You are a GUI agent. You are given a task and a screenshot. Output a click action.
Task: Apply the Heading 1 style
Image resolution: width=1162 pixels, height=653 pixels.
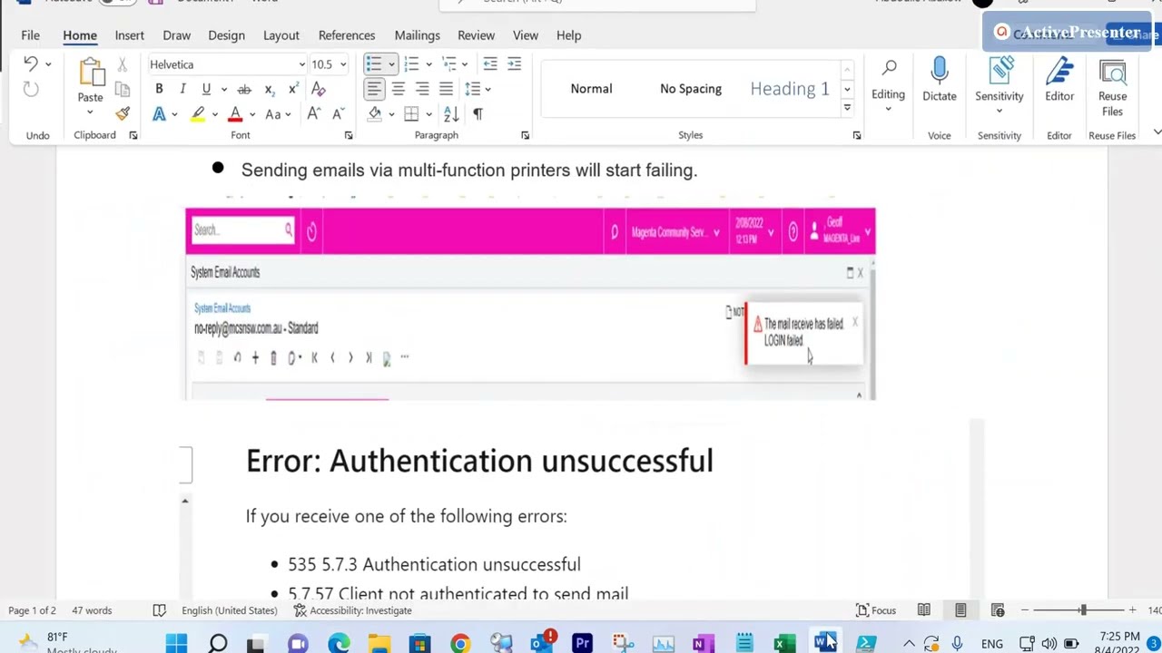[x=790, y=89]
